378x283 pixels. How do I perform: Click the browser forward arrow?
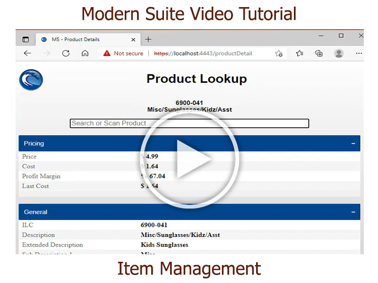[46, 53]
